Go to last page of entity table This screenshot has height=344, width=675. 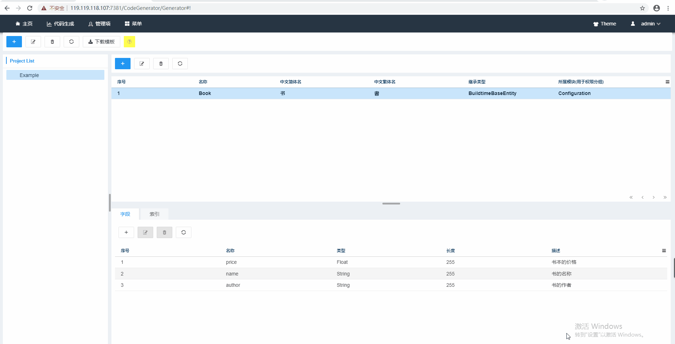click(x=665, y=197)
